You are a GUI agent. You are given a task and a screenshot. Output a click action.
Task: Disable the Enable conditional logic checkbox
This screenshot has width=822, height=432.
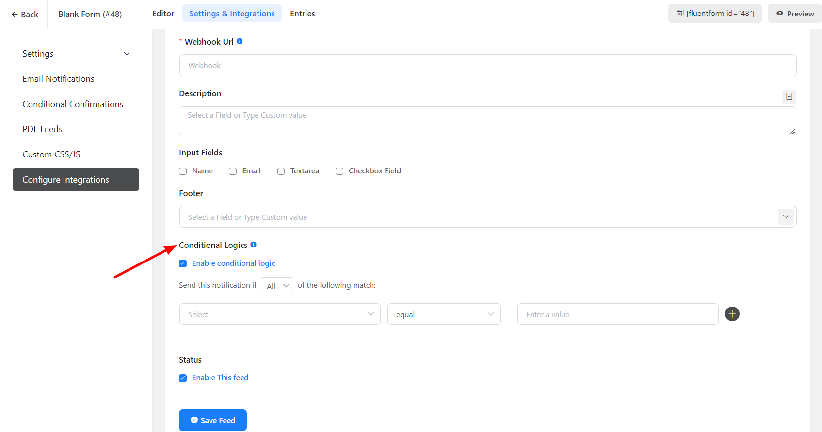(x=183, y=263)
